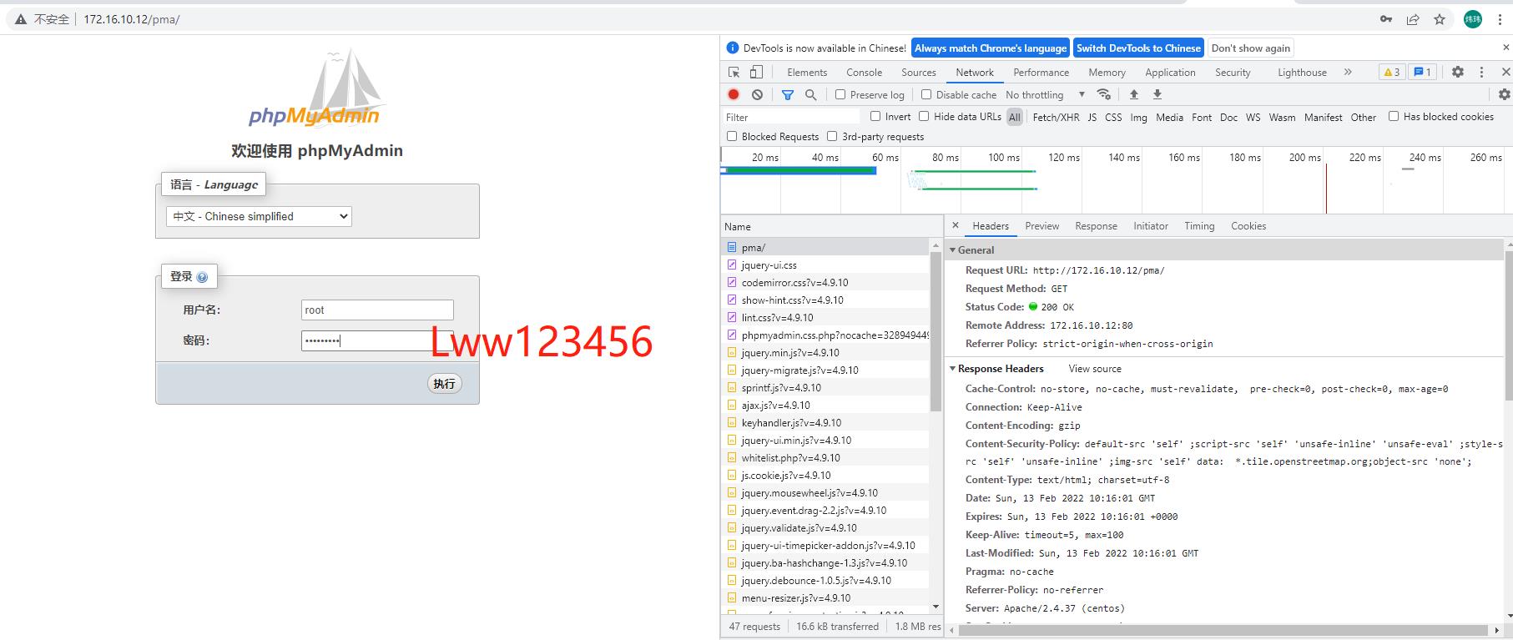Focus the username field containing root
This screenshot has width=1513, height=640.
coord(377,310)
